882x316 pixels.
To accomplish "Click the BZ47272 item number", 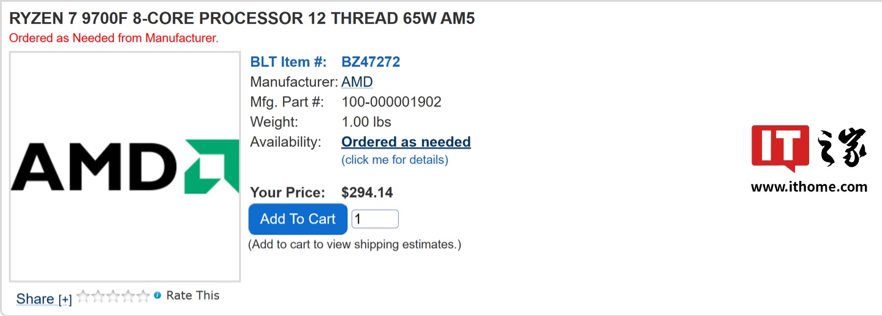I will point(371,62).
